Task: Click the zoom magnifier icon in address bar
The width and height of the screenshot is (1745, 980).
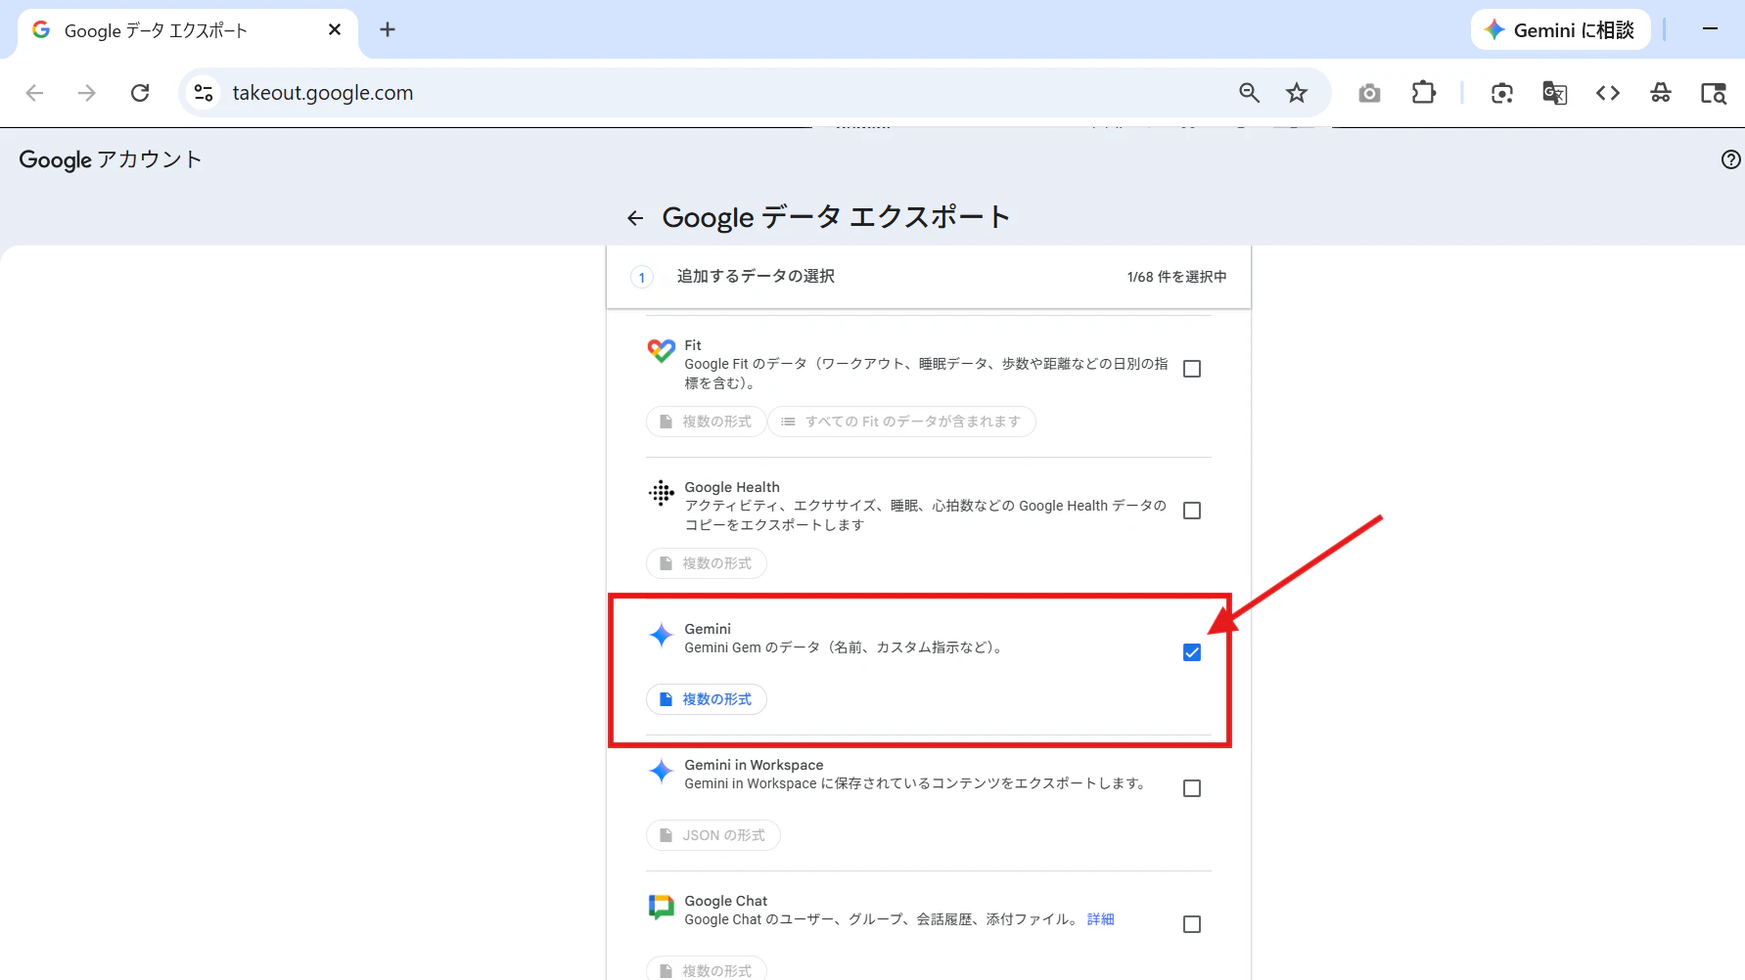Action: 1249,93
